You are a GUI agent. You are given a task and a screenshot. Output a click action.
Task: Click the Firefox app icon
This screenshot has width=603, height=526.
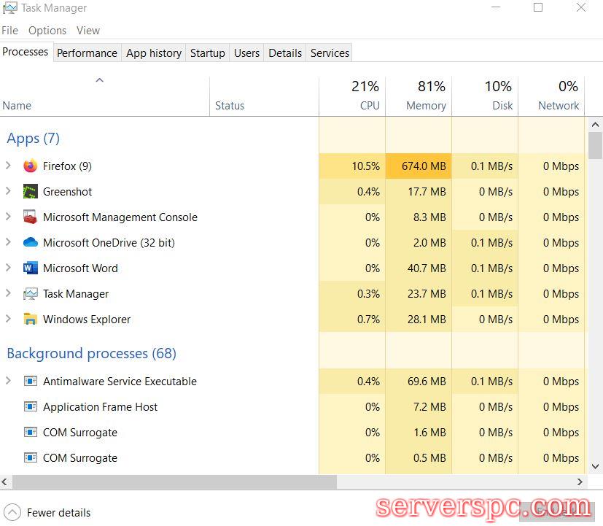(x=30, y=166)
